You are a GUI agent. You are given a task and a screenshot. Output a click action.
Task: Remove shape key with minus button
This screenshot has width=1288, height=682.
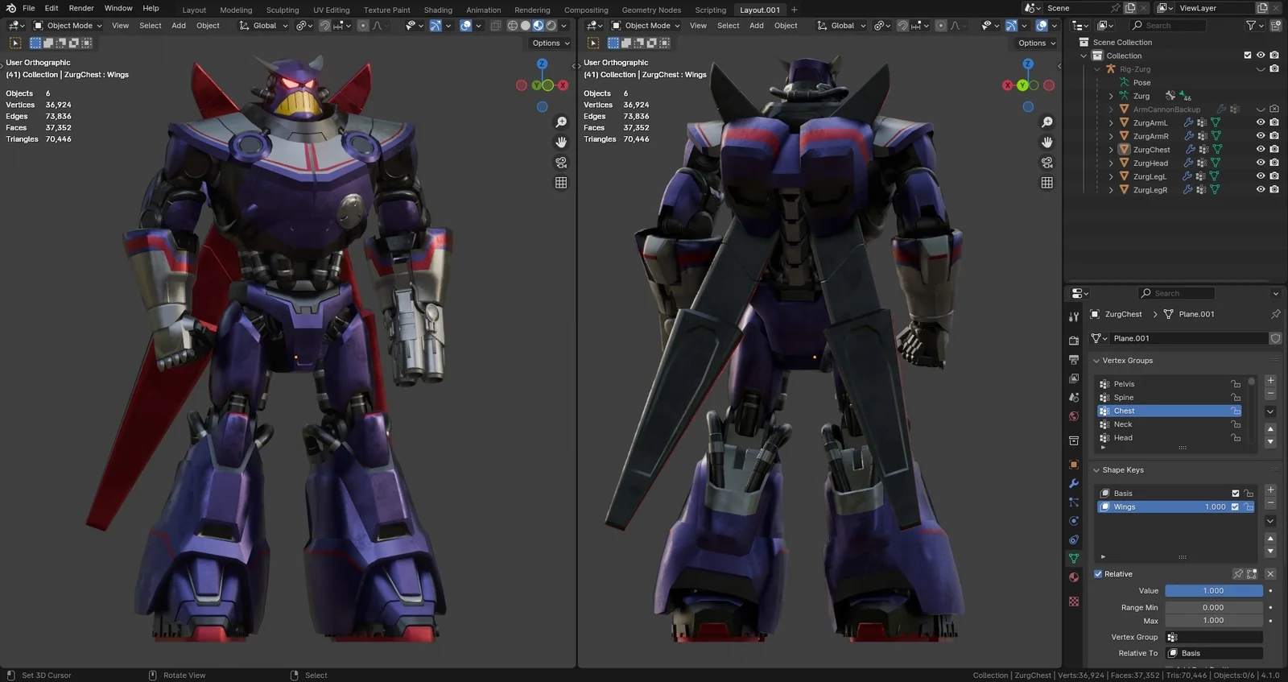[x=1270, y=503]
